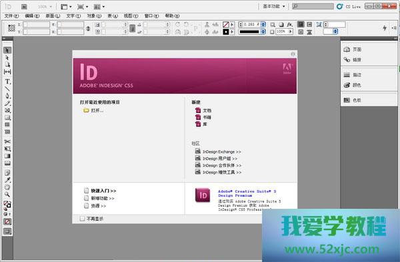The height and width of the screenshot is (262, 400).
Task: Select the Direct Selection tool
Action: (7, 57)
